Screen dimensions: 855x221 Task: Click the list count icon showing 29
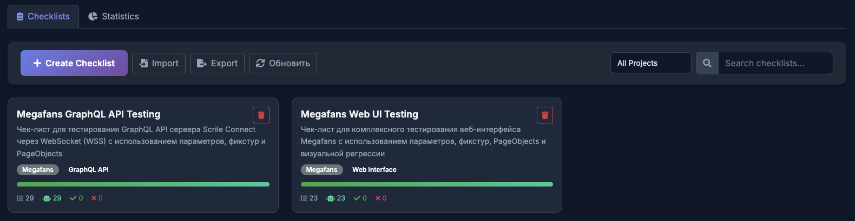coord(20,198)
